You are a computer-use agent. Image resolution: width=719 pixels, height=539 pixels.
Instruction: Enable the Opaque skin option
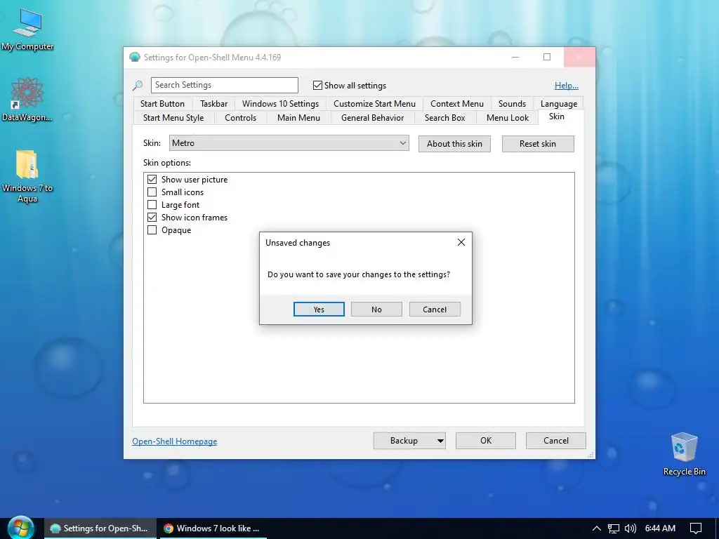click(152, 230)
